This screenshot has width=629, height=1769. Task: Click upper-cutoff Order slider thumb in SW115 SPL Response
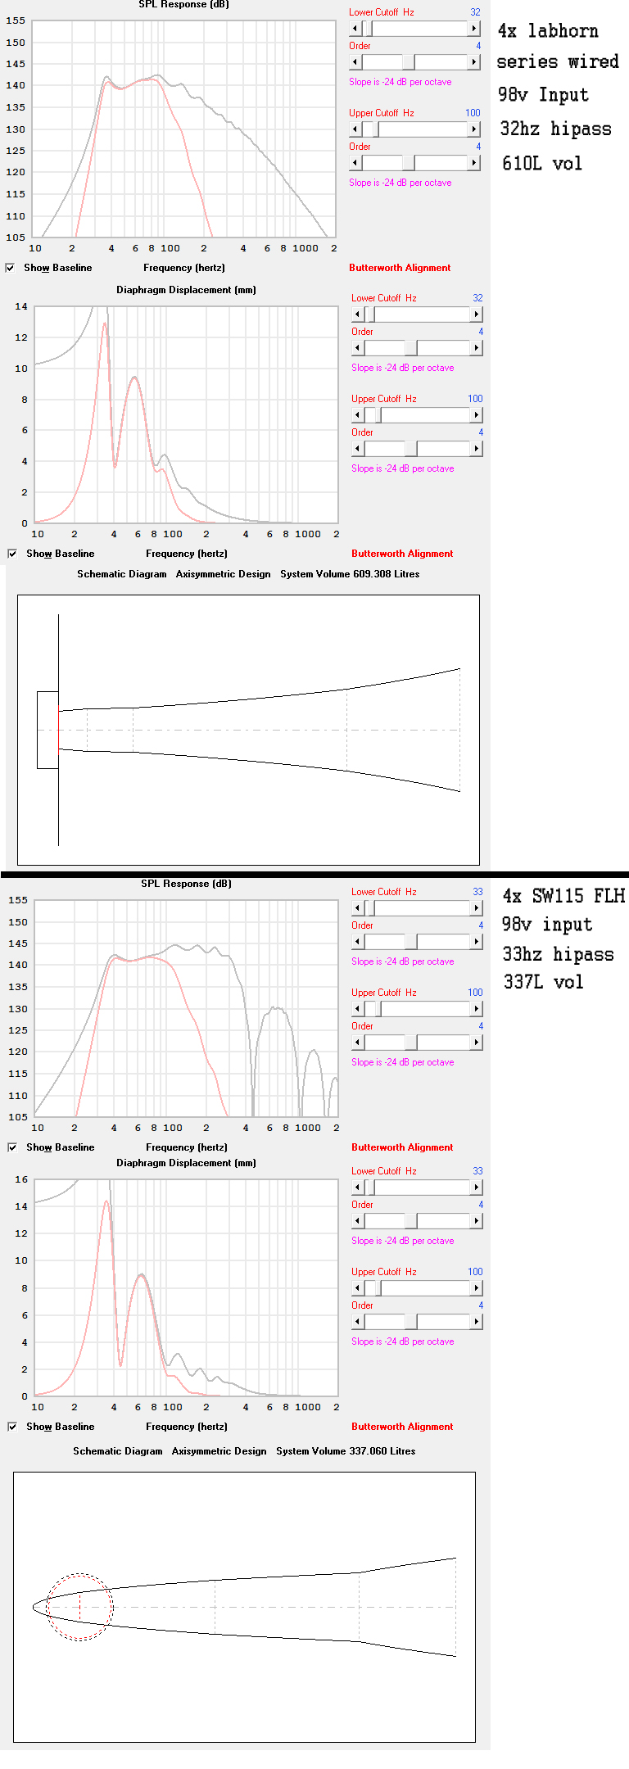411,1043
